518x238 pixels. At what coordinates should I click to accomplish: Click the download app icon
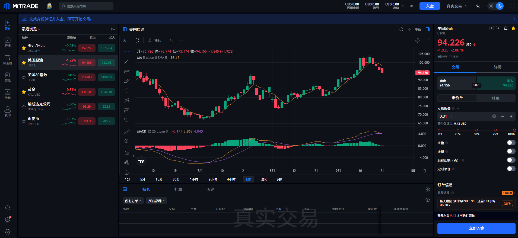[478, 6]
